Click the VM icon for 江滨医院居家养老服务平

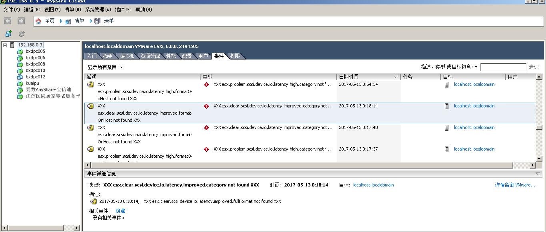pyautogui.click(x=20, y=96)
